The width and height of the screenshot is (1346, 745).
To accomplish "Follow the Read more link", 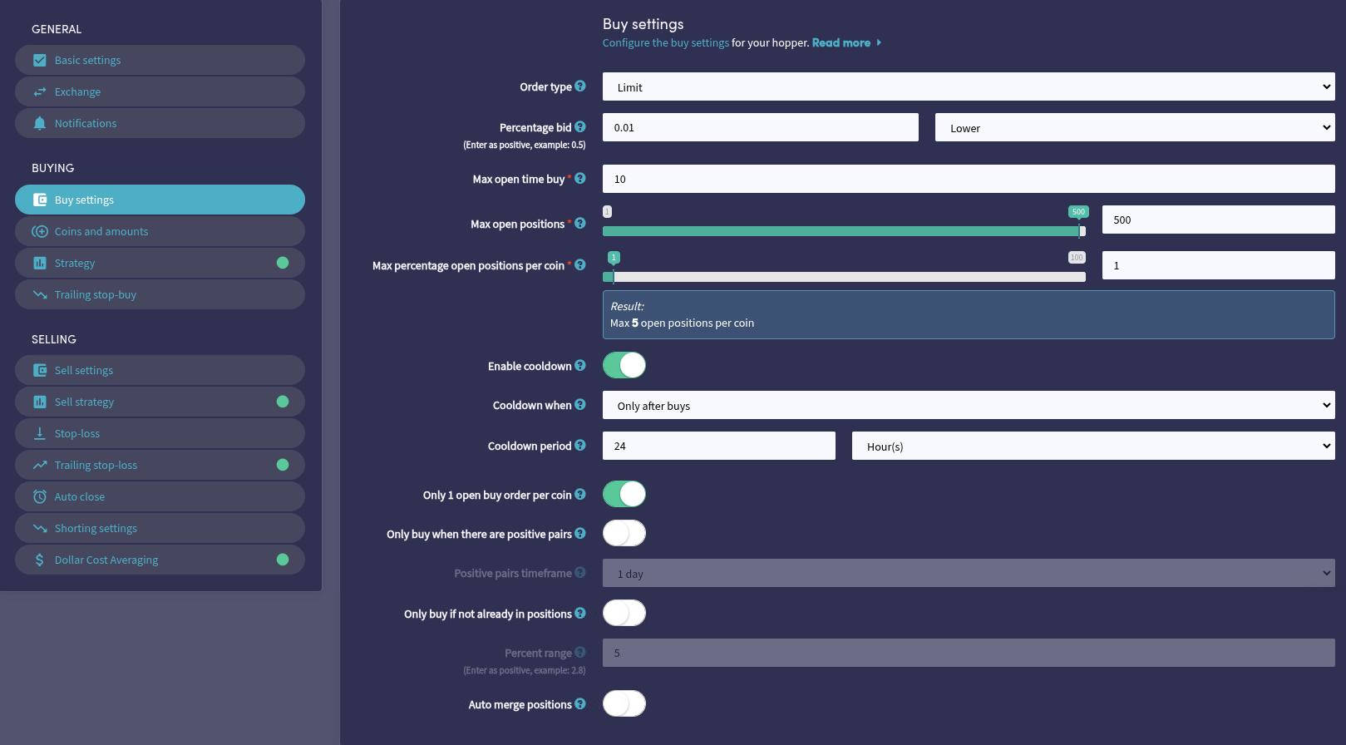I will [x=841, y=42].
